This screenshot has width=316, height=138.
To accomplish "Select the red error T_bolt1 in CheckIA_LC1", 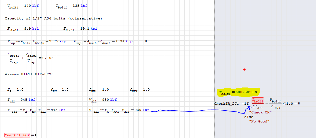I will pos(258,101).
